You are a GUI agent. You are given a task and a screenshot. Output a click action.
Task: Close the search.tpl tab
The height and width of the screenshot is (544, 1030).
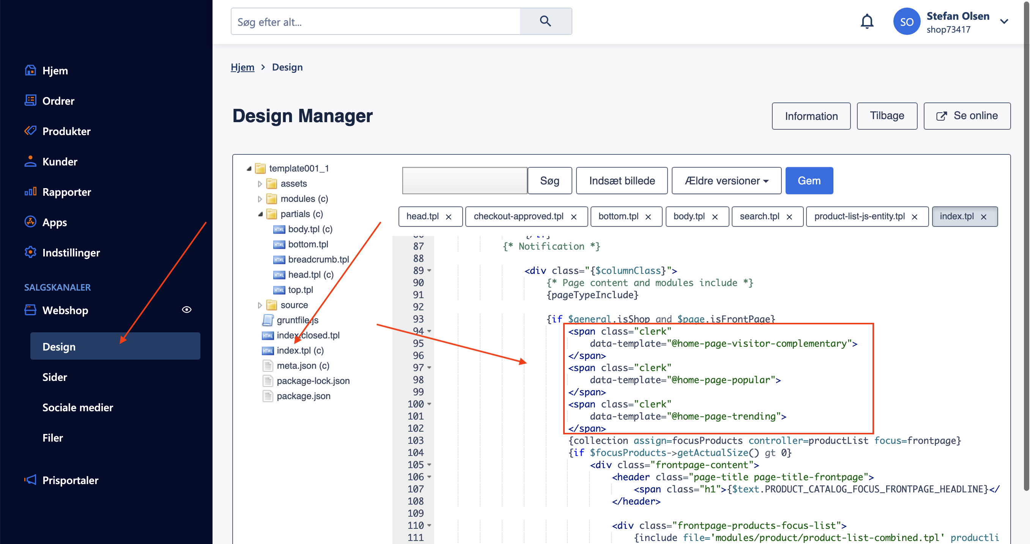(789, 217)
